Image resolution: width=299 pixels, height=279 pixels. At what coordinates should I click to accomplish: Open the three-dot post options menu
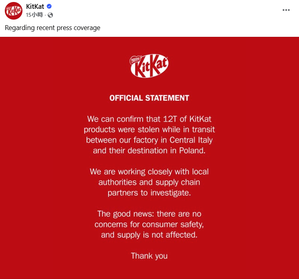pyautogui.click(x=286, y=10)
